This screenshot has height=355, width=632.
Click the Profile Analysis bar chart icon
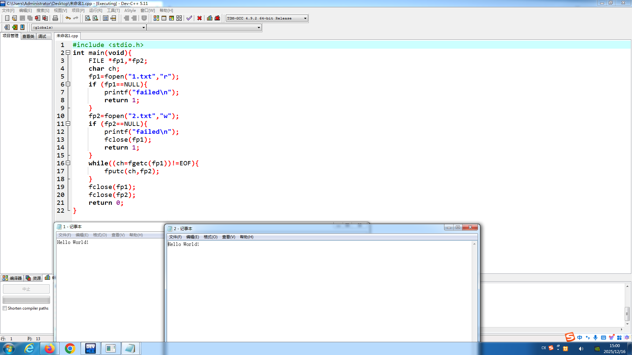210,18
